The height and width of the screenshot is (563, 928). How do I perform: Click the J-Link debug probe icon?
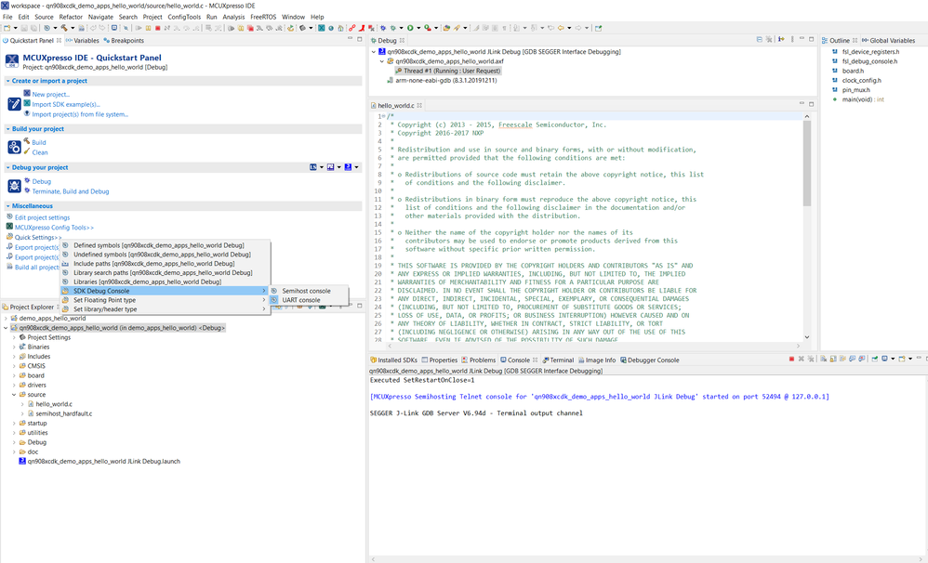(348, 167)
